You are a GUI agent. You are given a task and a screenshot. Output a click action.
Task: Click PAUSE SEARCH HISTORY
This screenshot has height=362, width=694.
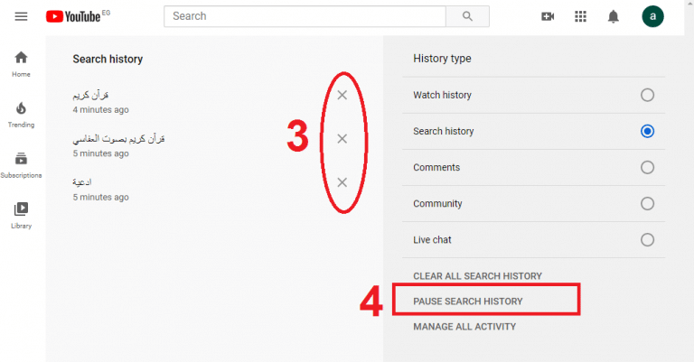tap(468, 302)
